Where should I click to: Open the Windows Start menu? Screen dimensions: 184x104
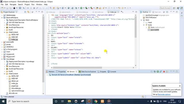(3, 101)
